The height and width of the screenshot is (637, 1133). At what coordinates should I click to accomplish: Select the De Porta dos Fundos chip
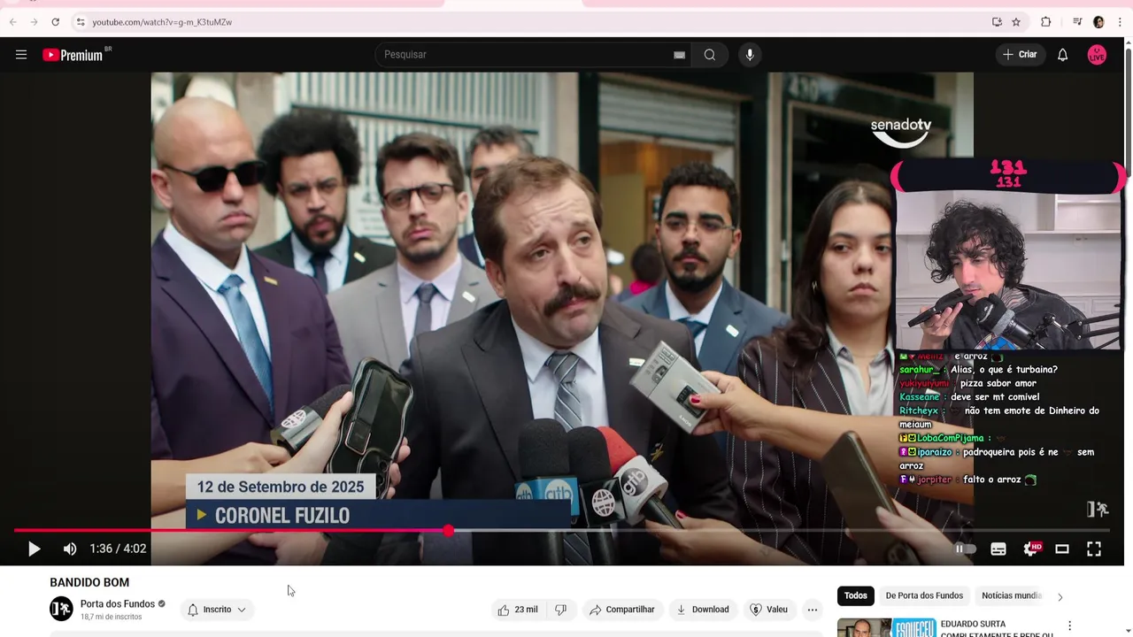point(924,595)
